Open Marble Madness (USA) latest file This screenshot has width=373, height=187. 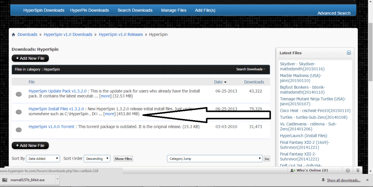tap(301, 78)
